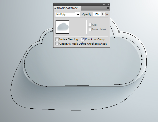The image size is (158, 122).
Task: Open the Transparency panel flyout menu
Action: click(x=107, y=8)
